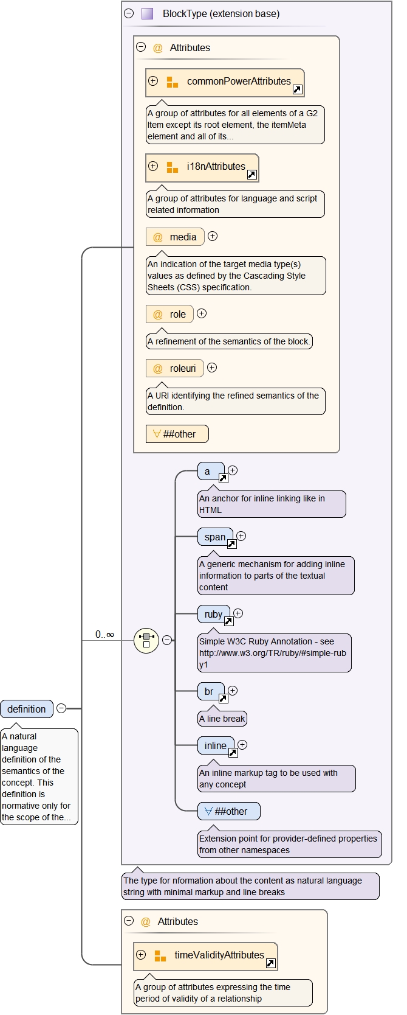407x1015 pixels.
Task: Expand the timeValidityAttributes group
Action: pyautogui.click(x=141, y=955)
